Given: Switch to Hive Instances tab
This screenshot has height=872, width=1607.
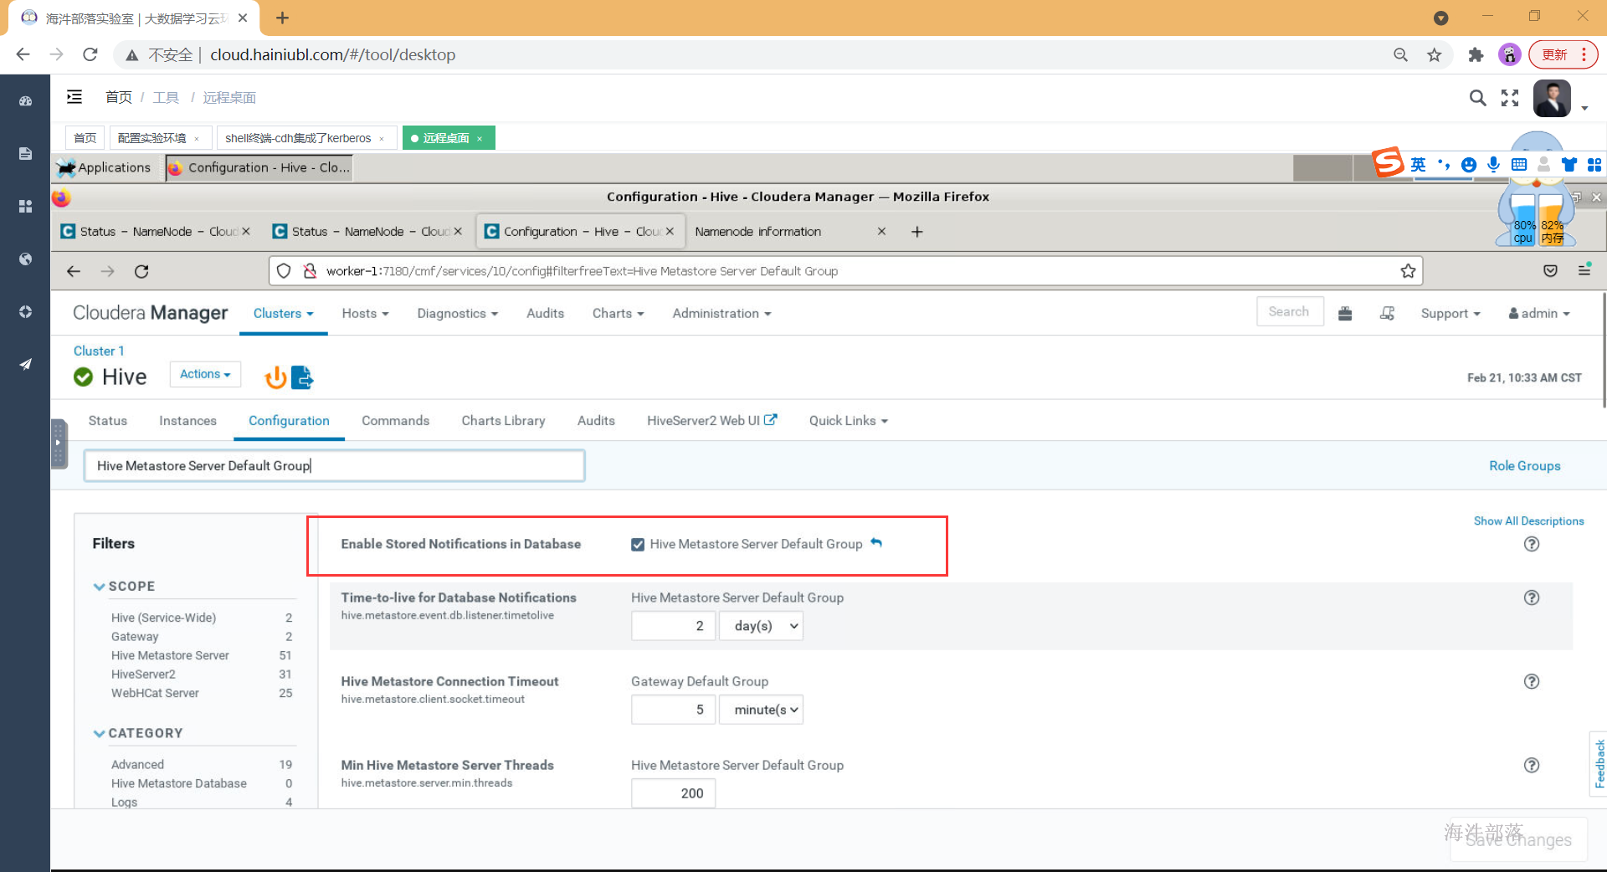Looking at the screenshot, I should (x=187, y=420).
